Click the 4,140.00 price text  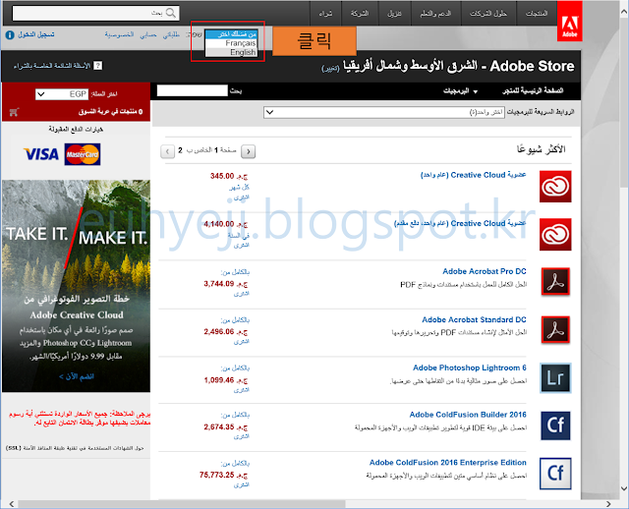click(x=225, y=224)
